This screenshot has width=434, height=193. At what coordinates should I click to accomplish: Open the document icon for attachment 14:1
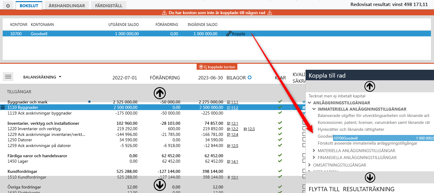click(229, 161)
